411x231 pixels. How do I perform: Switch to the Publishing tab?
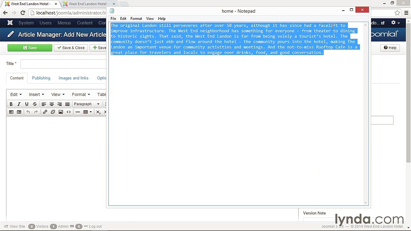41,78
